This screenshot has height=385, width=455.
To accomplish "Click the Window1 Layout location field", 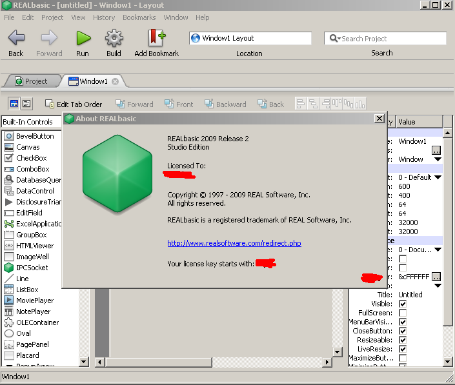I will 250,38.
